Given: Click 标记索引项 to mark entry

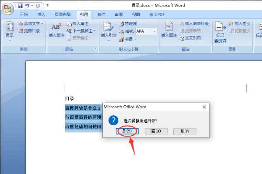Looking at the screenshot, I should (x=220, y=32).
